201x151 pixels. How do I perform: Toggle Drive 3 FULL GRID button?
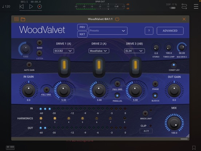117,84
